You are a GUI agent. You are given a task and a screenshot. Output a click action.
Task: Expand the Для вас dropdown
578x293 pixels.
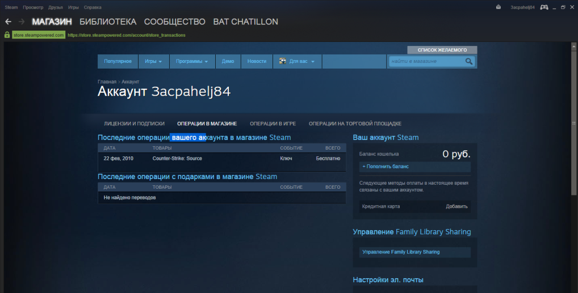297,61
